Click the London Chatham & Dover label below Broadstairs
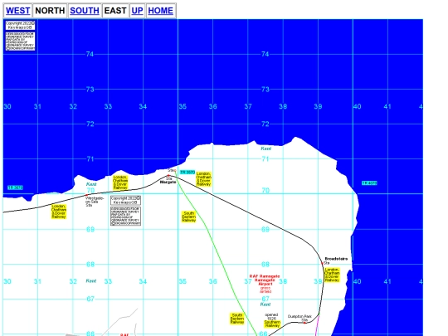This screenshot has width=448, height=336. click(333, 275)
